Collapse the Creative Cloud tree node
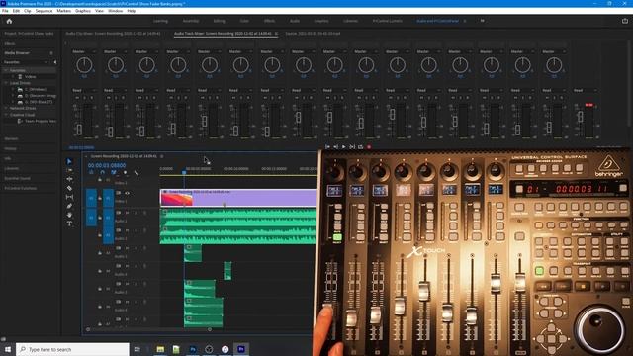Screen dimensions: 633x356 (x=6, y=115)
